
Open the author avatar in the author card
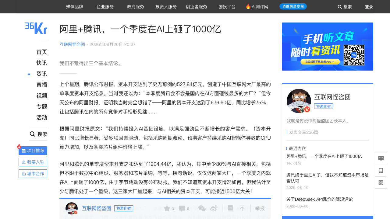tap(299, 101)
